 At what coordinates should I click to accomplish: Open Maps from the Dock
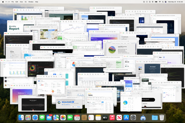coord(56,117)
